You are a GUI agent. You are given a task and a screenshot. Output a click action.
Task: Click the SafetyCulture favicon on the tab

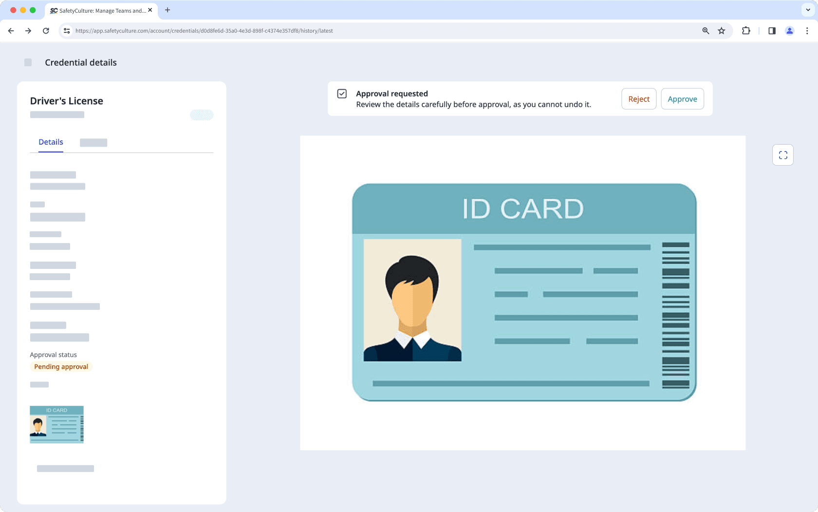[54, 10]
